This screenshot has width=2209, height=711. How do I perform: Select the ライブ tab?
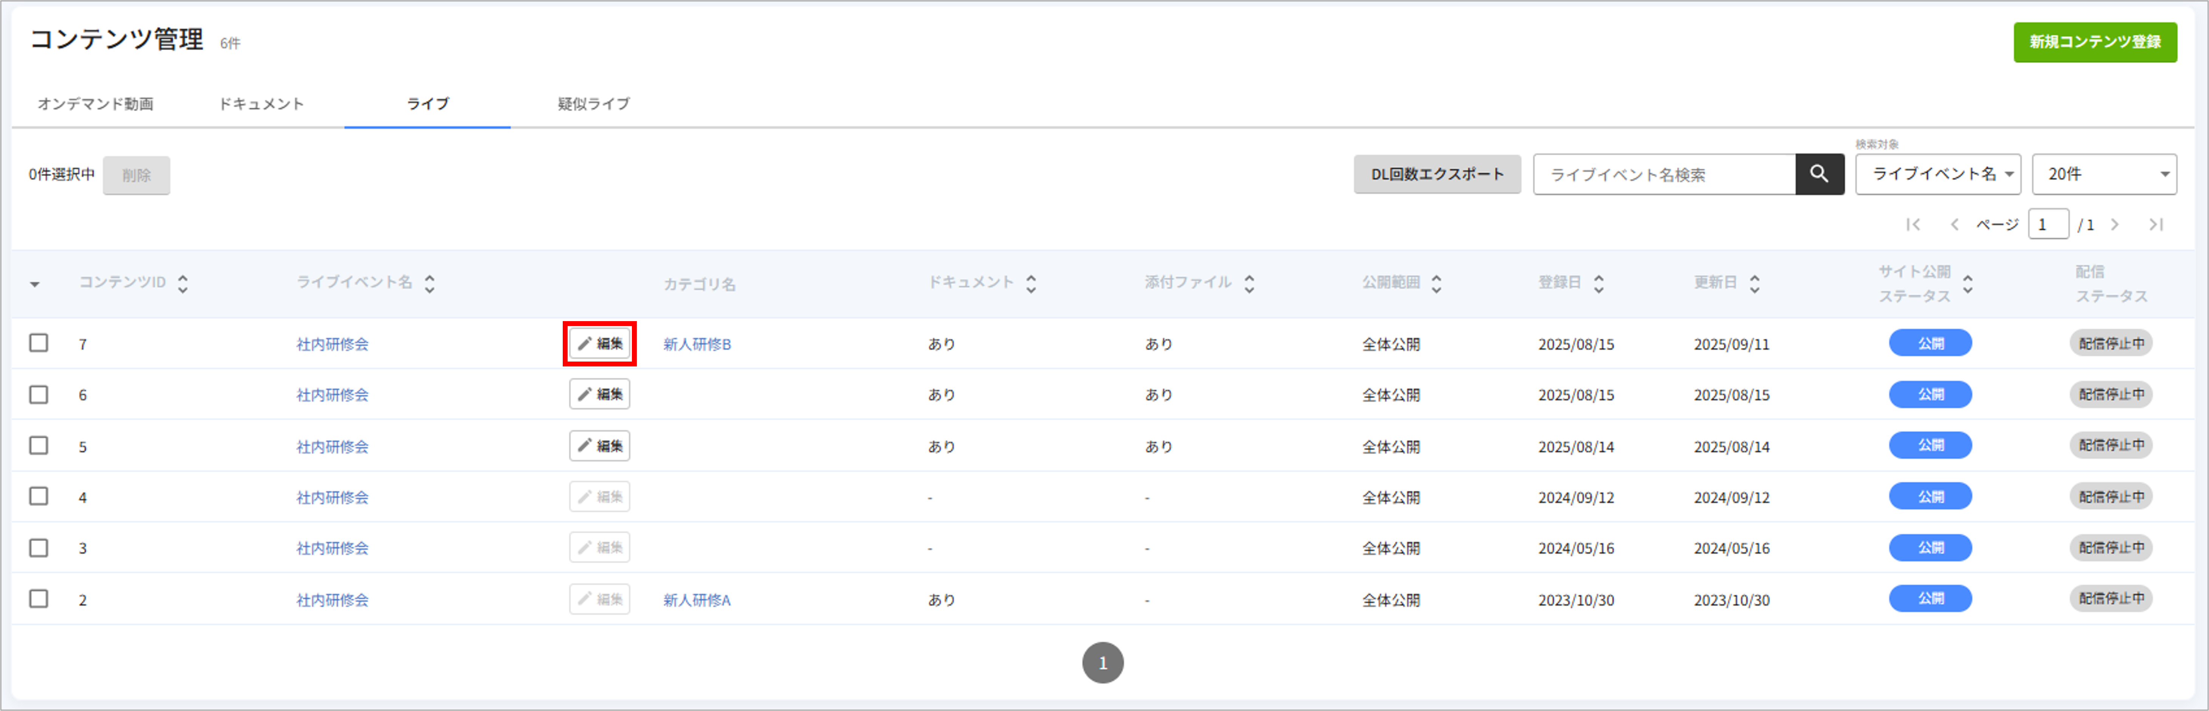tap(428, 104)
